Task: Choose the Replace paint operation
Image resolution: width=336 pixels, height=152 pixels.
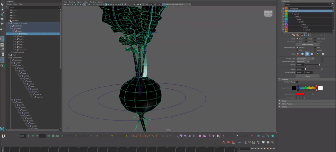Action: pos(298,48)
